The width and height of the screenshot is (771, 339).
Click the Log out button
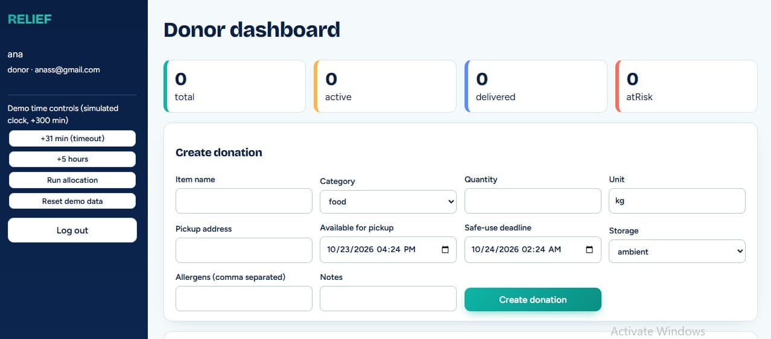tap(72, 230)
